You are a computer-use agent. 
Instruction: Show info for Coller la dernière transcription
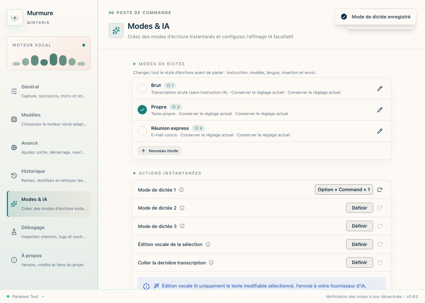[211, 263]
